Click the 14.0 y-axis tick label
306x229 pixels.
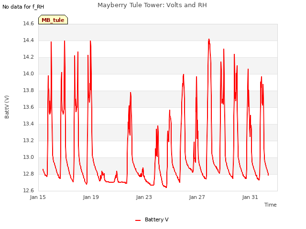29,74
